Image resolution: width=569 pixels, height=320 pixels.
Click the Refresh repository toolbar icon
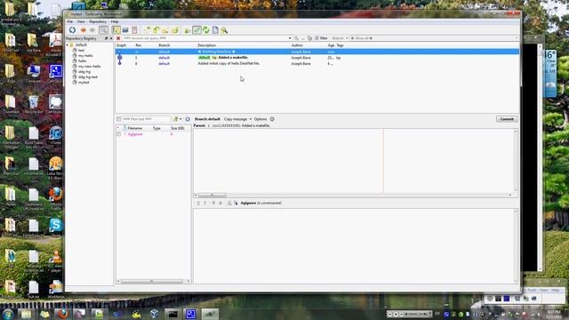point(72,30)
